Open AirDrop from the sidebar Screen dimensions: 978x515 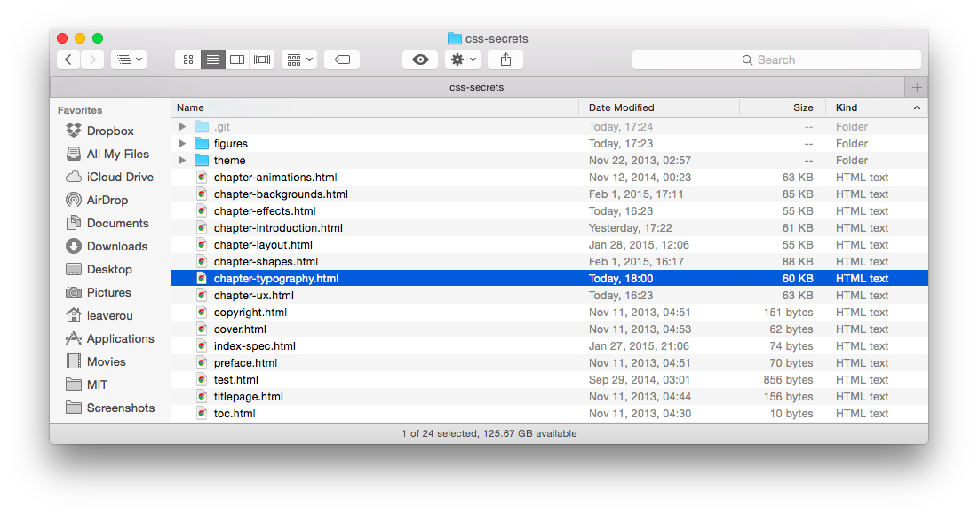coord(107,200)
